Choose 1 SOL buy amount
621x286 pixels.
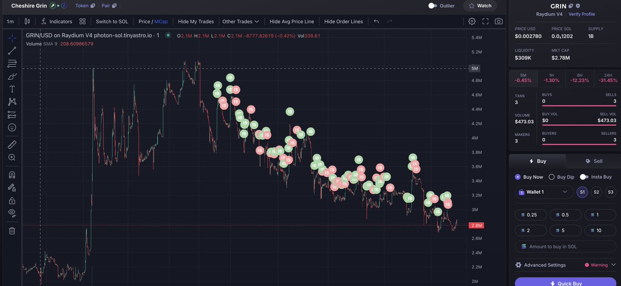pos(600,215)
